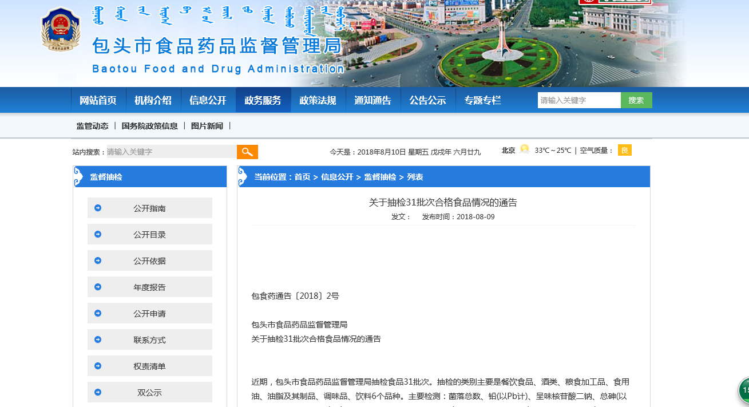Image resolution: width=749 pixels, height=407 pixels.
Task: Focus the 站内搜索 input field
Action: point(172,152)
